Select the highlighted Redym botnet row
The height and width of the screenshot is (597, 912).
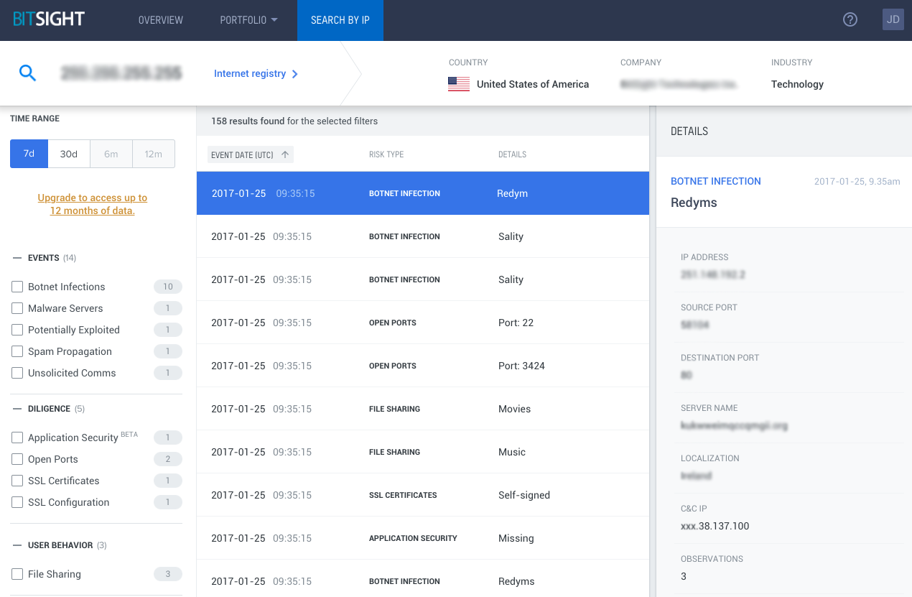coord(423,193)
